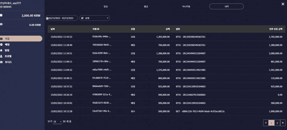The height and width of the screenshot is (130, 287).
Task: Click the amount 800,000.00
Action: (x=164, y=78)
